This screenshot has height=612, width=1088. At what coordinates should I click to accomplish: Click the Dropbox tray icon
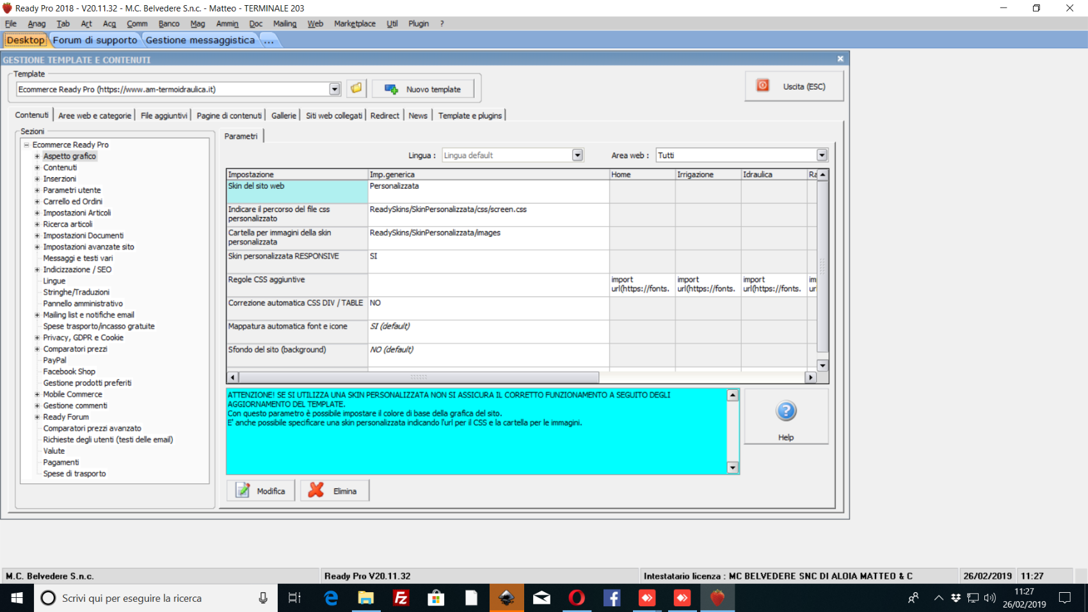[x=956, y=598]
